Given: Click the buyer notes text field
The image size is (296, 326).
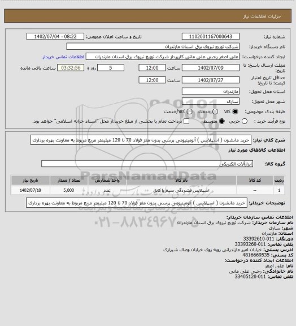Looking at the screenshot, I should click(137, 203).
